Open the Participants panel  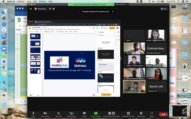click(71, 113)
